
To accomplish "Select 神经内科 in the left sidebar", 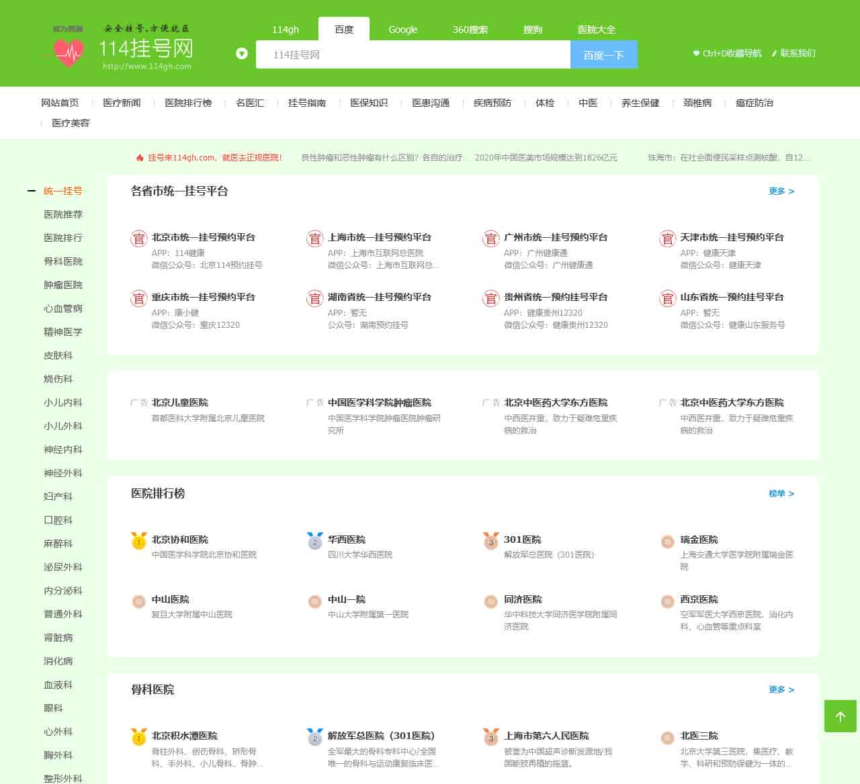I will 63,449.
